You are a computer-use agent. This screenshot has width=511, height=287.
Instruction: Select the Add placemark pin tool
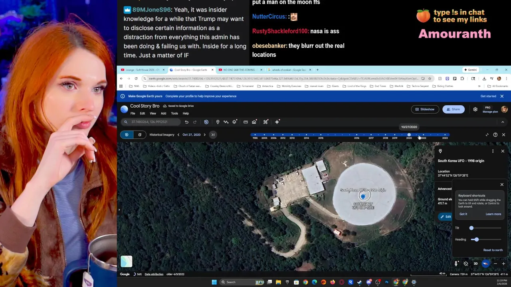click(218, 122)
